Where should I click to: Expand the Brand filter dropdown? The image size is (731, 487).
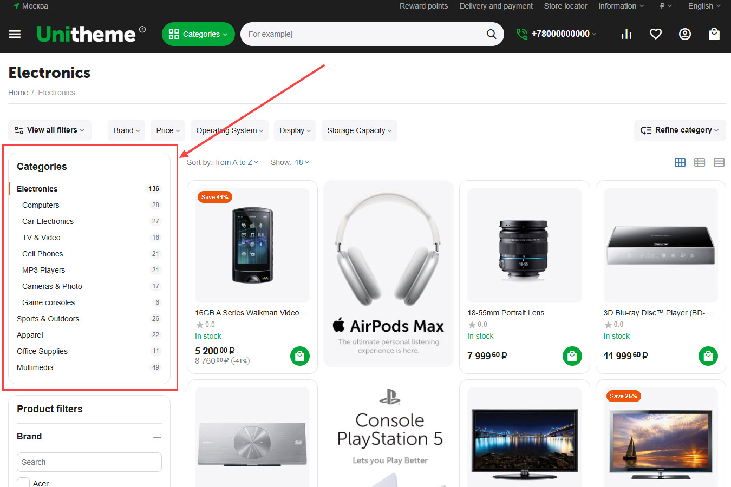(127, 130)
